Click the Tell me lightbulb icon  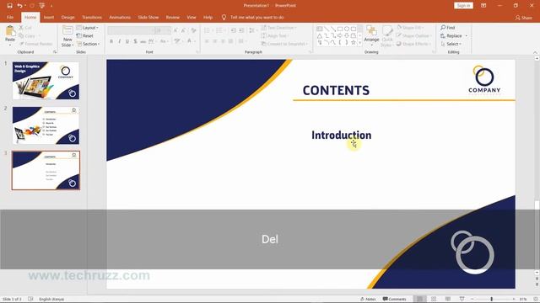[x=224, y=17]
